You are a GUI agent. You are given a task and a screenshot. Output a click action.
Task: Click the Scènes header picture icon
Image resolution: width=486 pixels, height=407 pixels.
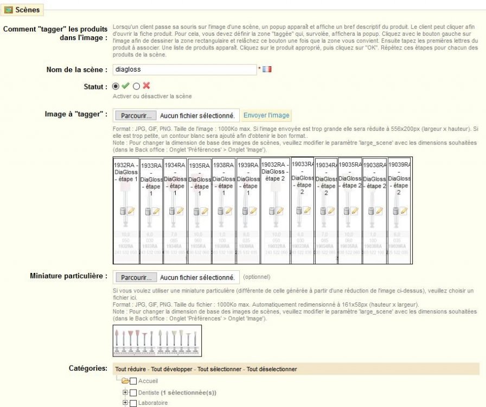[x=8, y=10]
